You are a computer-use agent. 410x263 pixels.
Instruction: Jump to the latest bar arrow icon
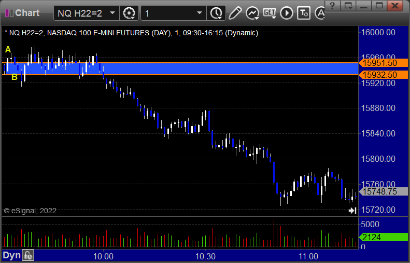click(x=352, y=211)
